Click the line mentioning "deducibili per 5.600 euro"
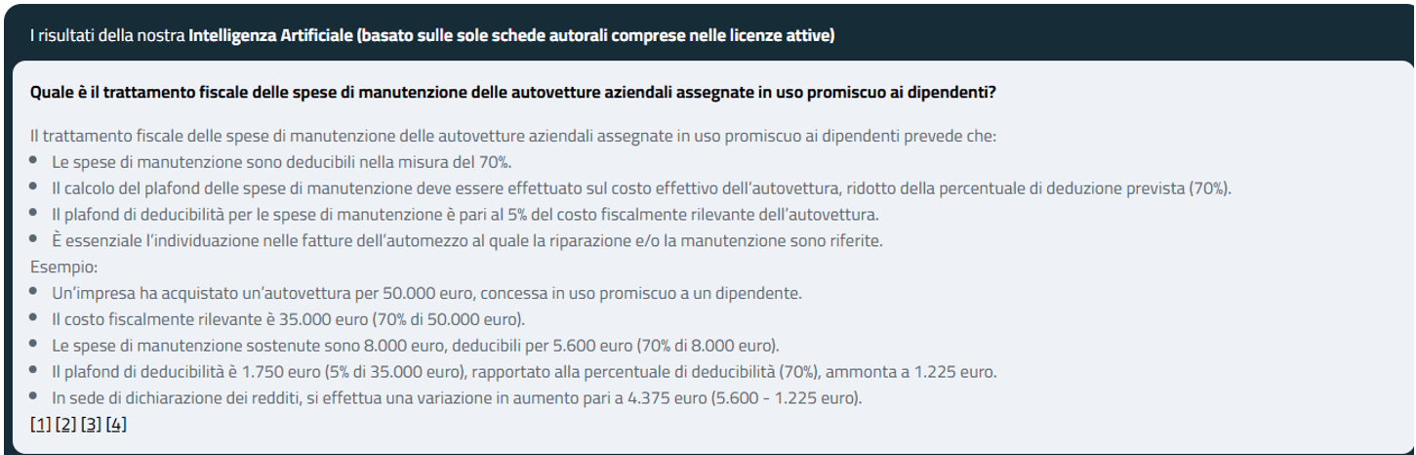Screen dimensions: 1416x455 [416, 346]
